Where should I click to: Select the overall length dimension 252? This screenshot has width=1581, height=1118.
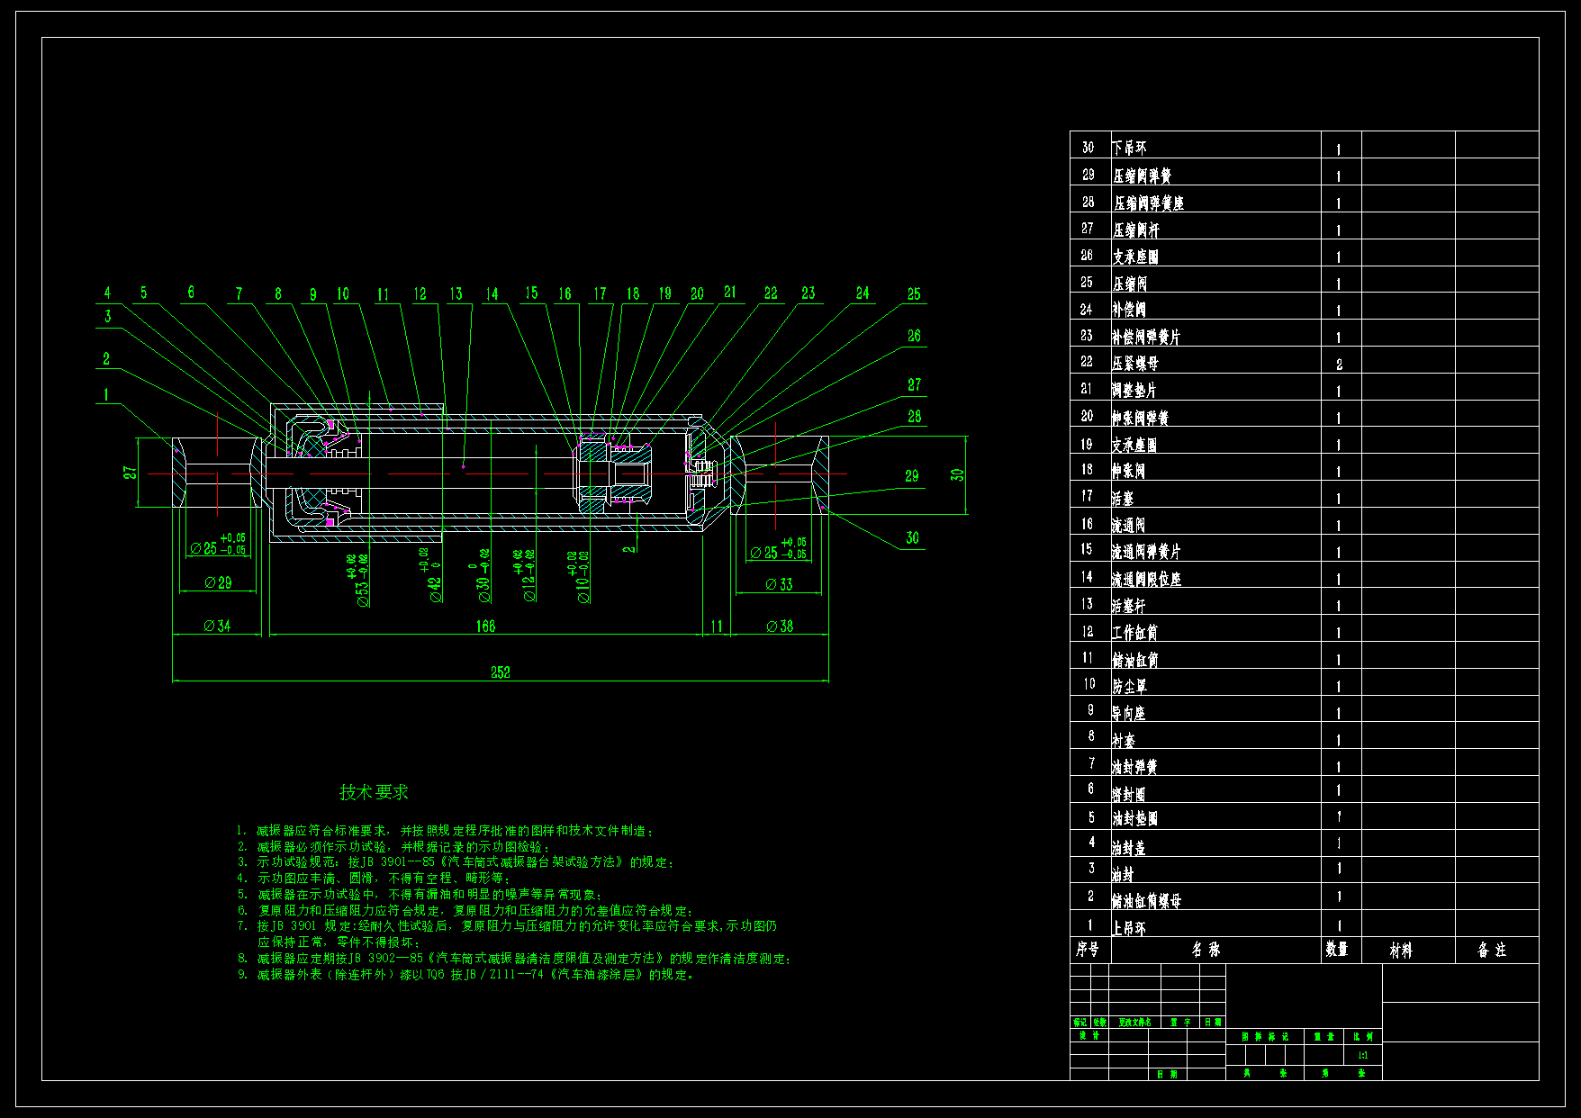point(501,672)
